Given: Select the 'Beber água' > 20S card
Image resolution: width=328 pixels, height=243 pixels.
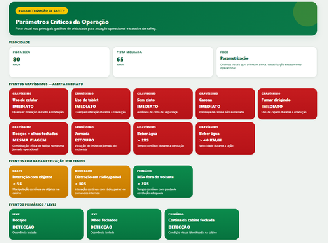Looking at the screenshot, I should (163, 138).
